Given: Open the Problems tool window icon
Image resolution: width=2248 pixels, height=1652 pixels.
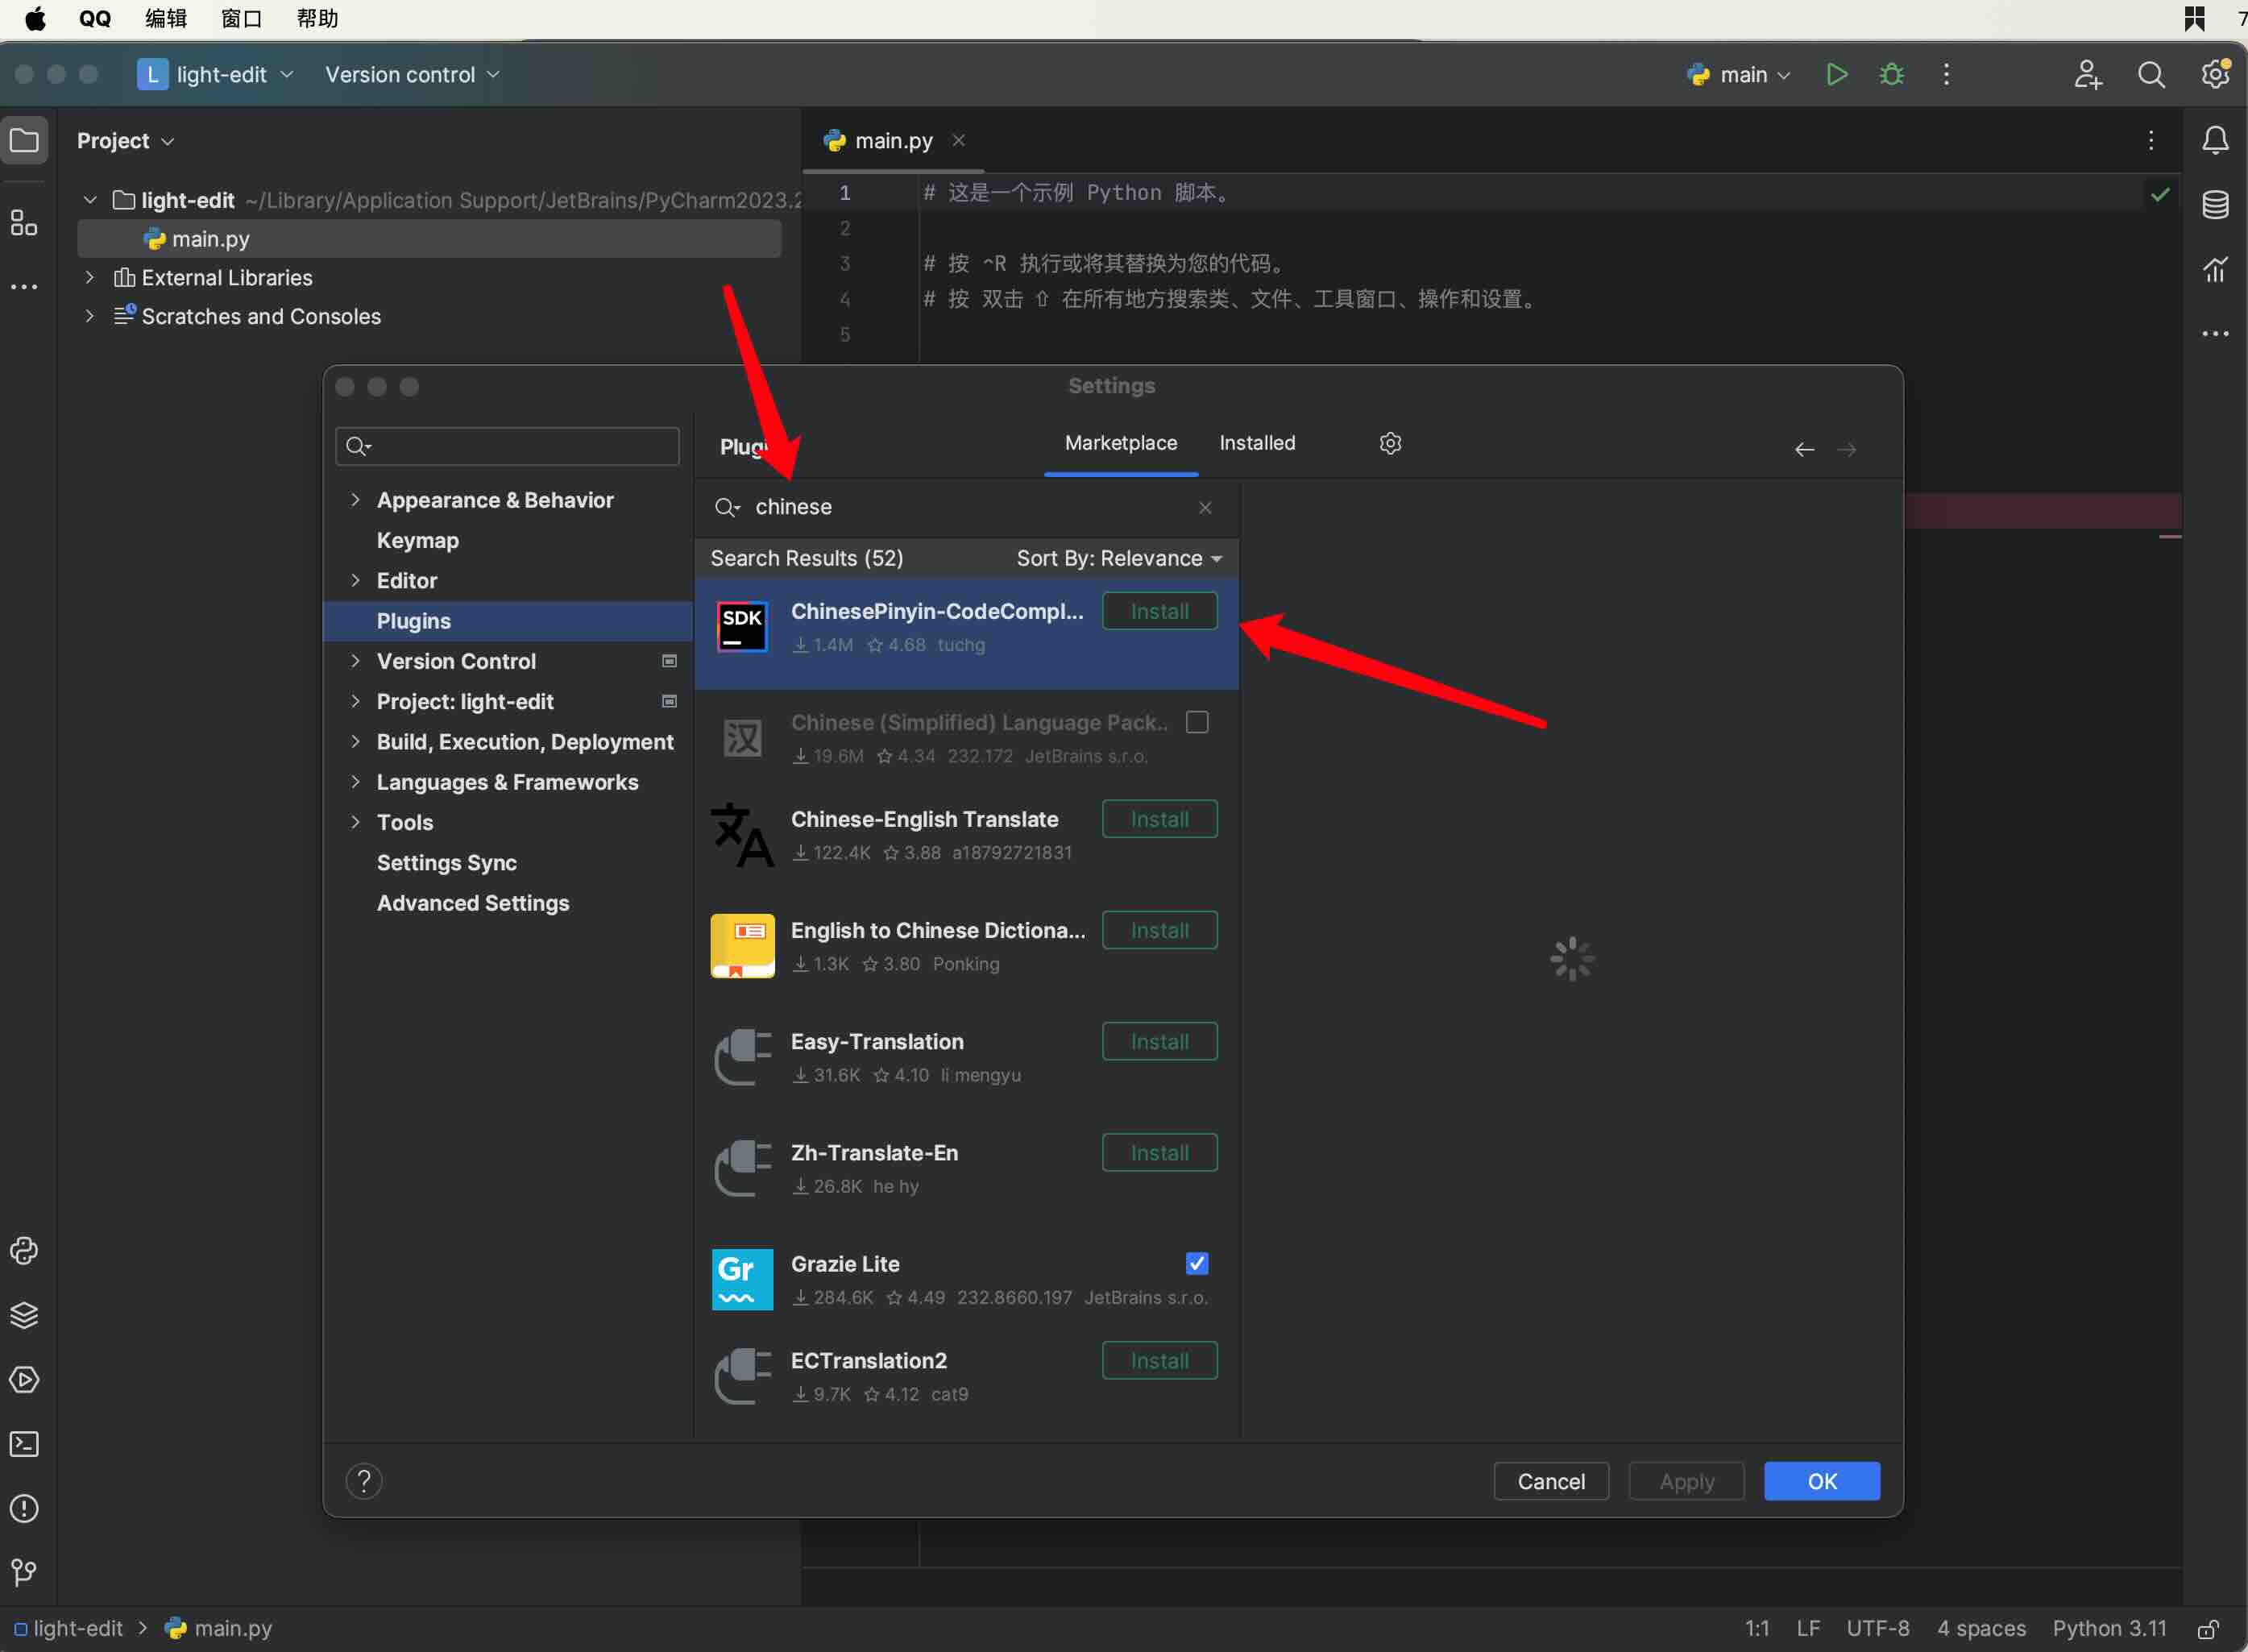Looking at the screenshot, I should point(24,1508).
